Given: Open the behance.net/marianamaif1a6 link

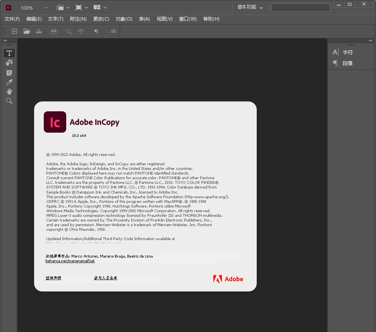Looking at the screenshot, I should click(70, 261).
